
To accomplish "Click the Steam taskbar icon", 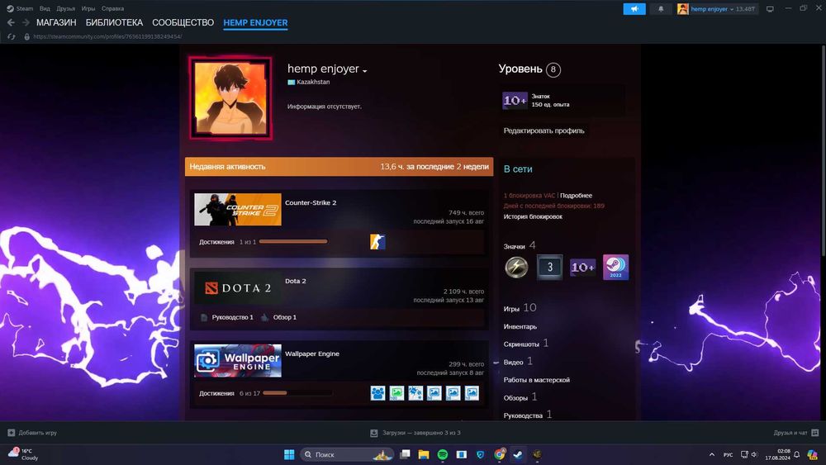I will (519, 454).
